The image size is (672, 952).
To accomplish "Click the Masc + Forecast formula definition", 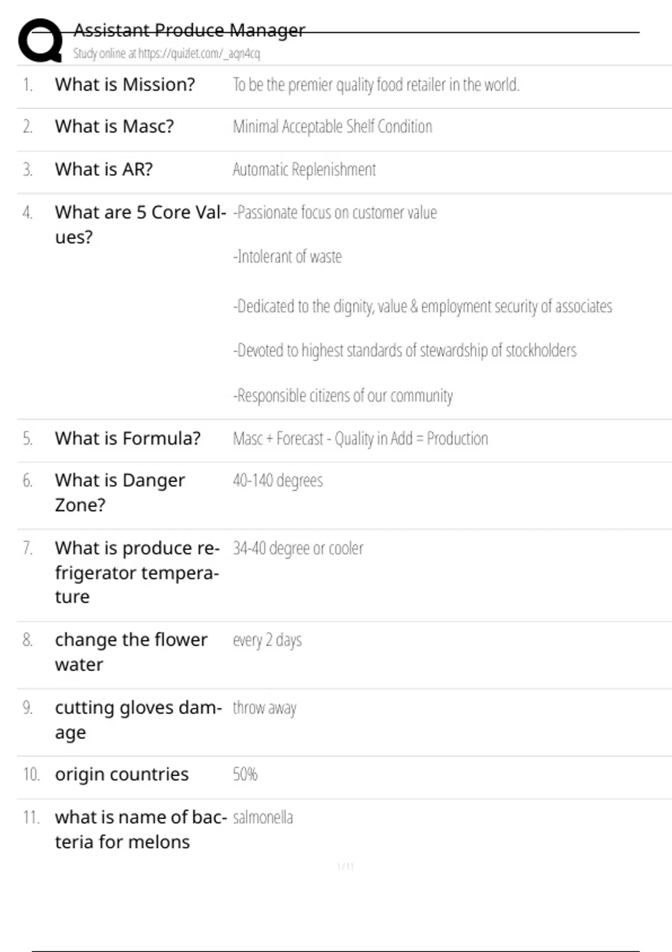I will tap(360, 438).
